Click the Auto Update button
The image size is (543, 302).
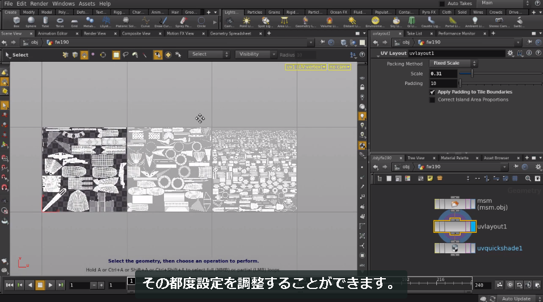[516, 299]
